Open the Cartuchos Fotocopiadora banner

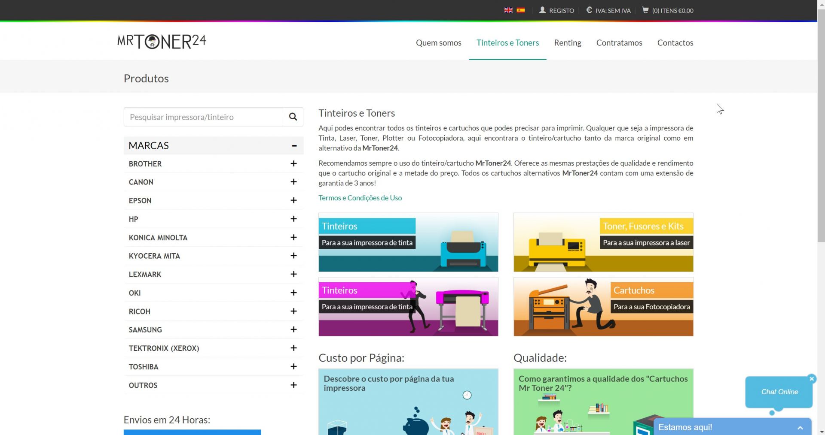(603, 307)
